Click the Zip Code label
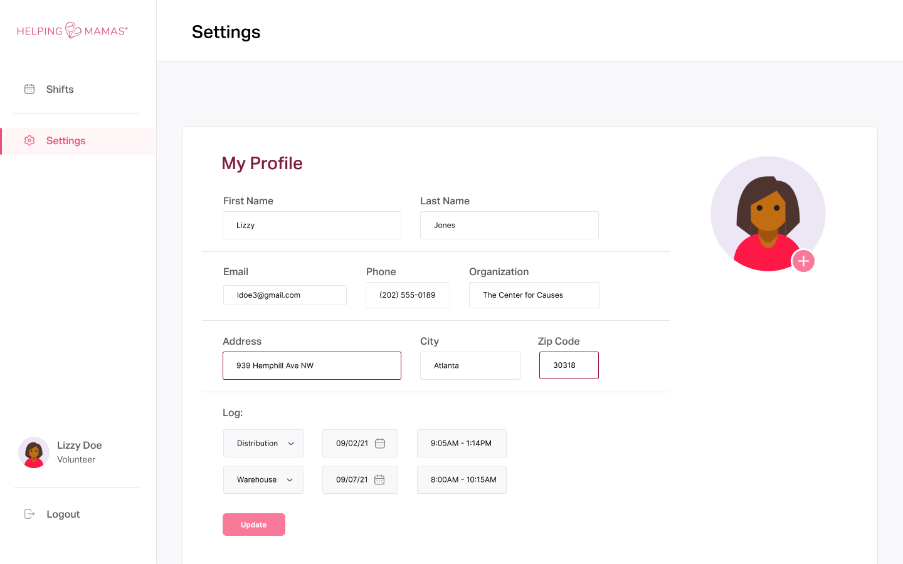The image size is (903, 564). (x=559, y=342)
